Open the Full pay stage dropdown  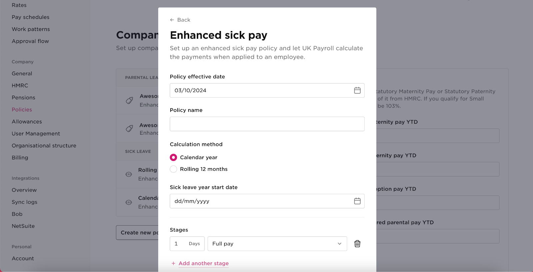(277, 244)
